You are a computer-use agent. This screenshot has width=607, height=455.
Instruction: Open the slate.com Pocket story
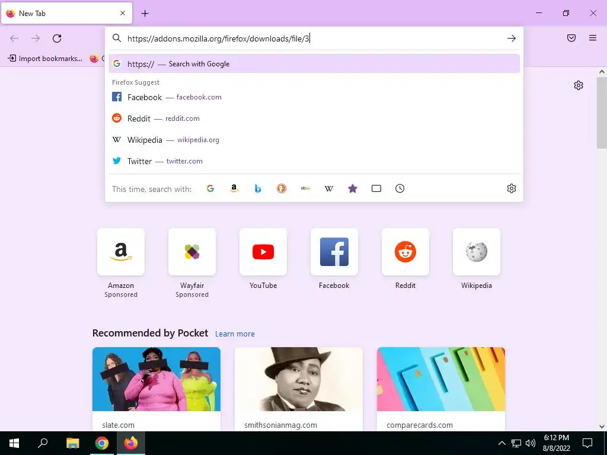(156, 389)
